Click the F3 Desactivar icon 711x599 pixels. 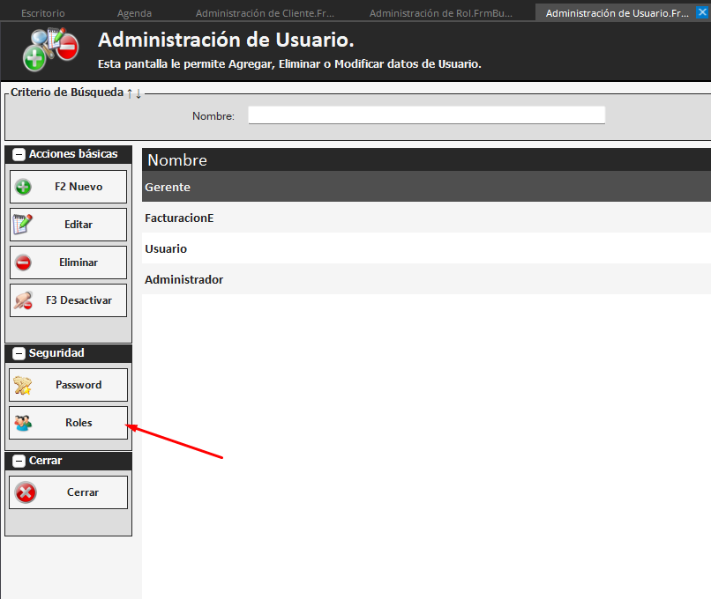click(x=24, y=300)
